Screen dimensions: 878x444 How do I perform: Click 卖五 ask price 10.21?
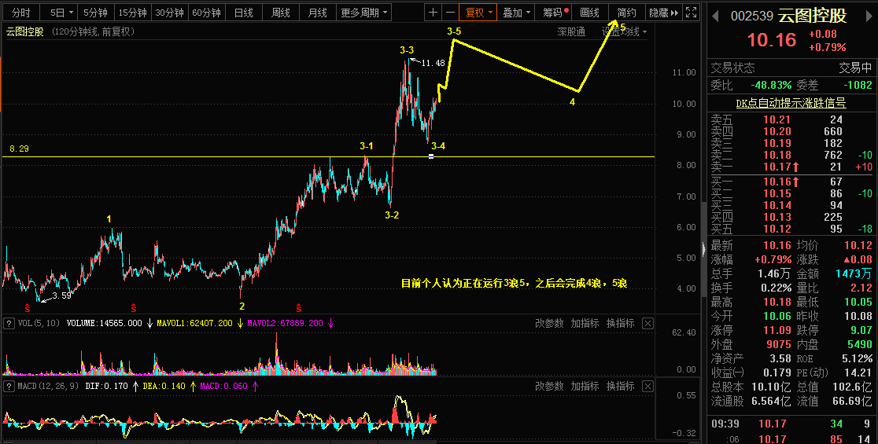[x=777, y=119]
